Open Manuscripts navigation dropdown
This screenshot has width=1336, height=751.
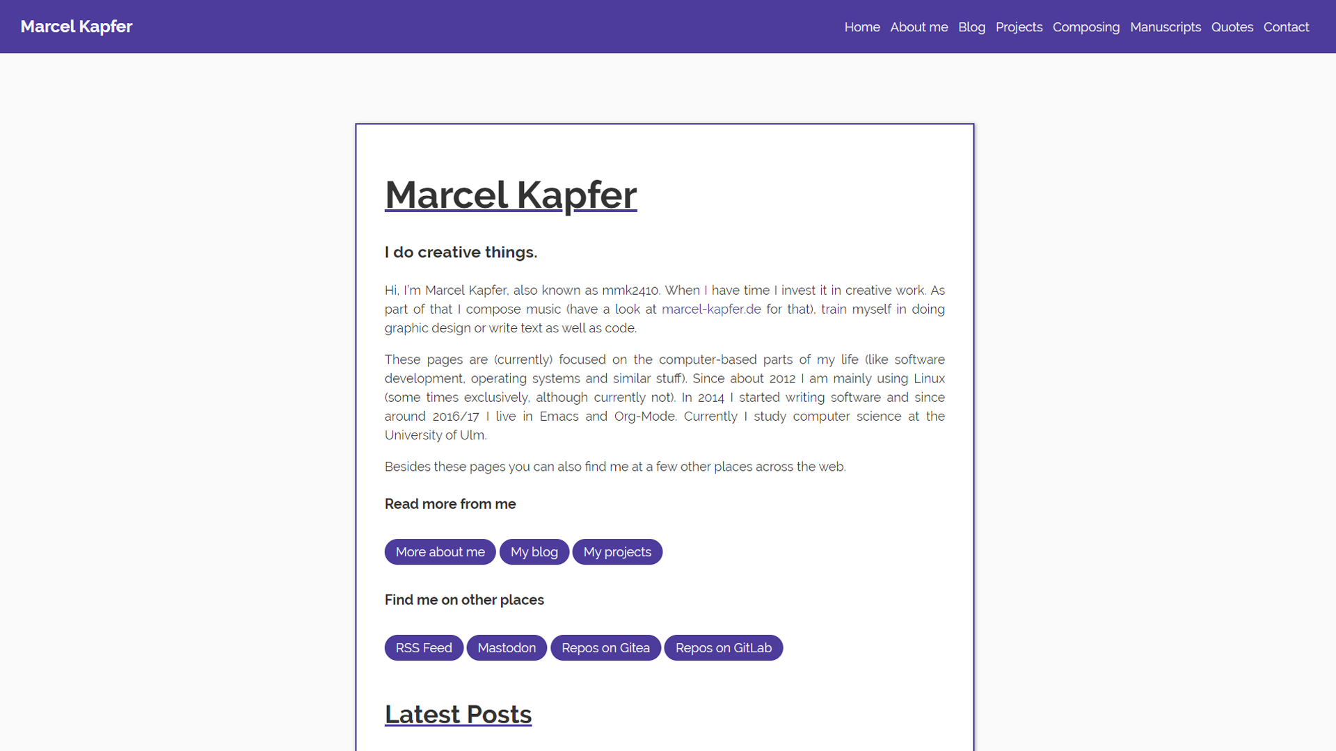coord(1166,26)
